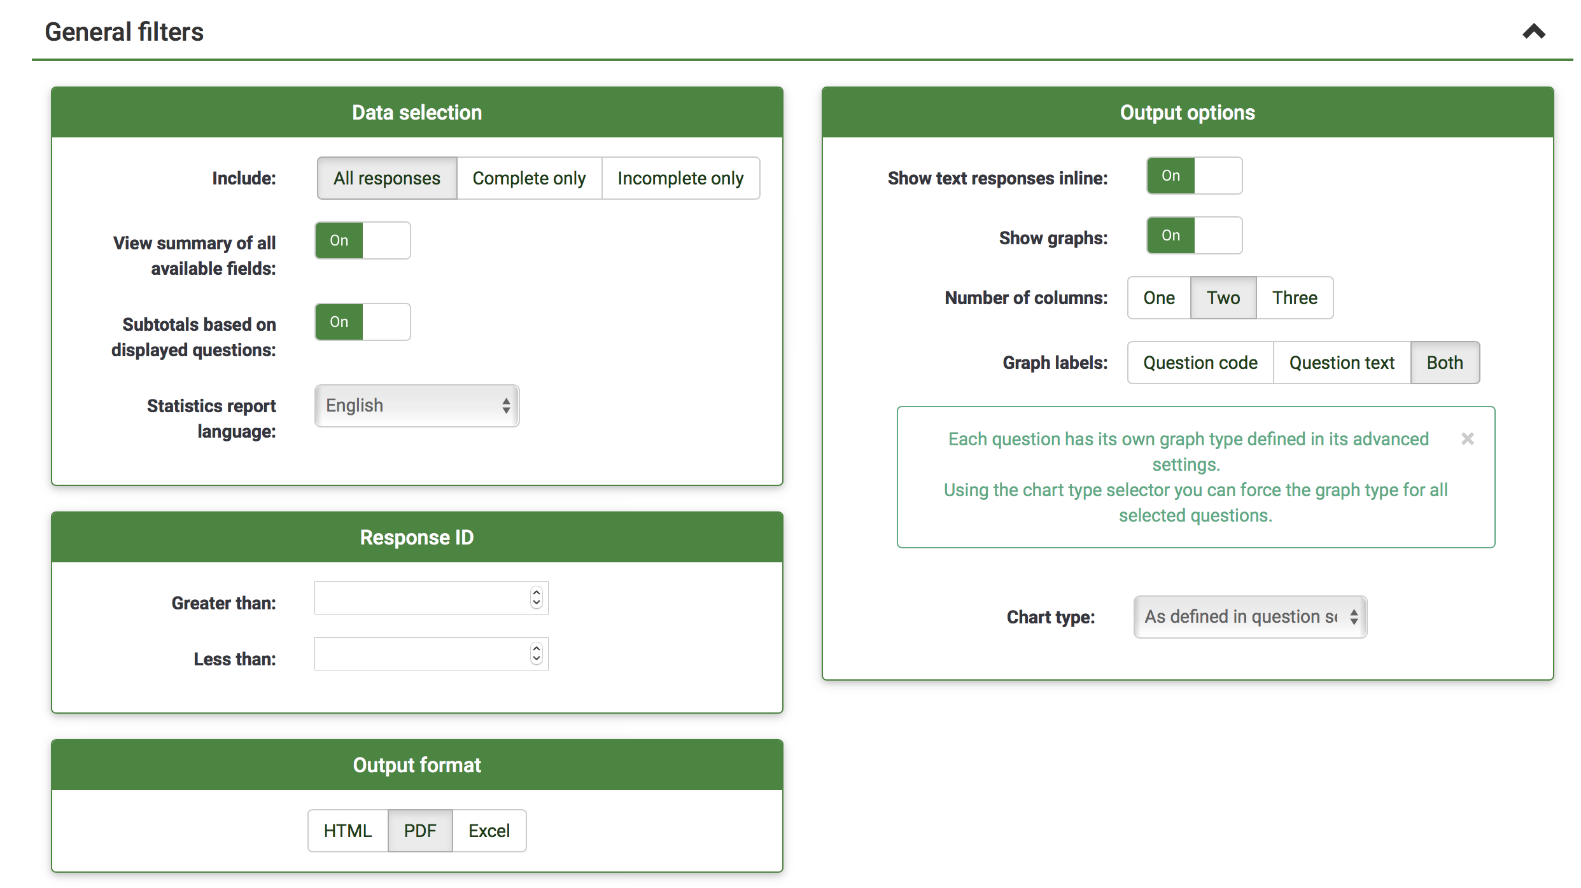
Task: Select Incomplete only responses
Action: [680, 178]
